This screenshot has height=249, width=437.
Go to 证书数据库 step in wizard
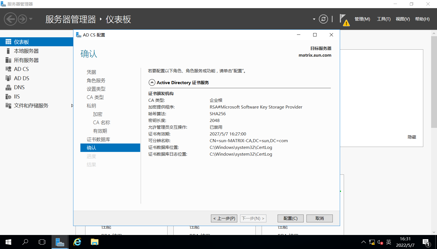98,139
